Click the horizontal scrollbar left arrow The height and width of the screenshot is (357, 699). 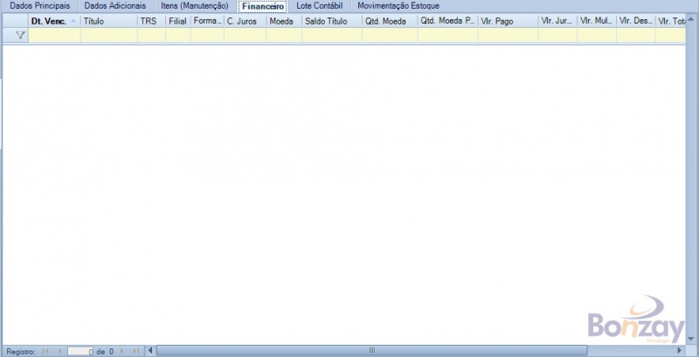pyautogui.click(x=150, y=351)
